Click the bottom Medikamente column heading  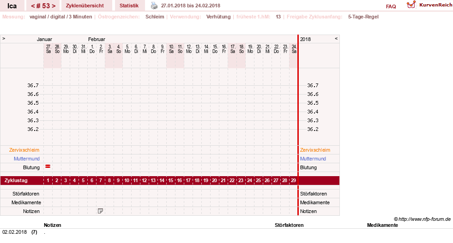(x=382, y=225)
